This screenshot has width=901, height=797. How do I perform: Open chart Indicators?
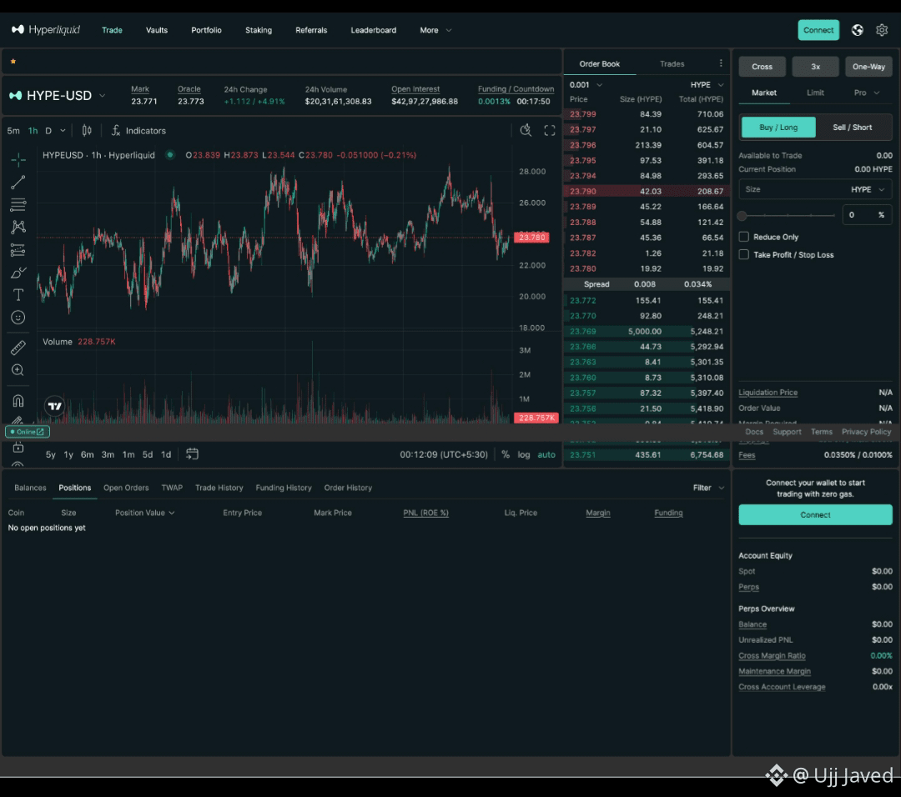tap(138, 131)
